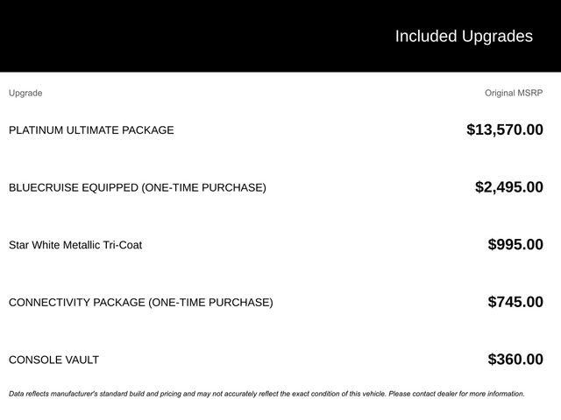Viewport: 561px width, 420px height.
Task: Click the $360.00 price value
Action: (x=515, y=360)
